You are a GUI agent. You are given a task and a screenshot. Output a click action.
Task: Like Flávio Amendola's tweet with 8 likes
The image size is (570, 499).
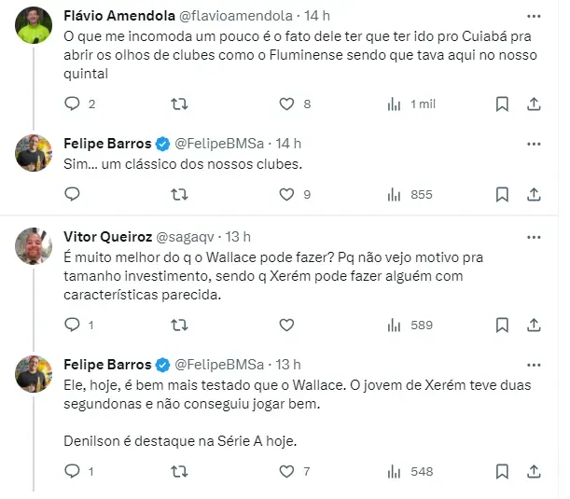pos(287,104)
